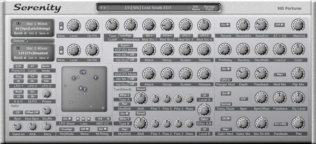The width and height of the screenshot is (316, 144).
Task: Click the PitchLFO 1/16 rate button
Action: pyautogui.click(x=18, y=66)
